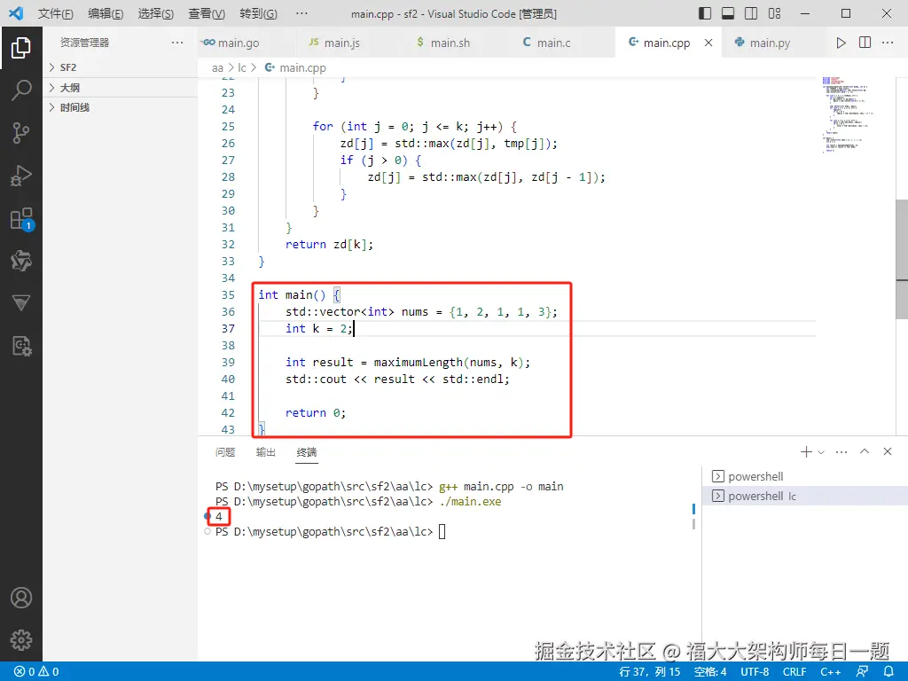Toggle primary sidebar layout icon

[x=705, y=13]
